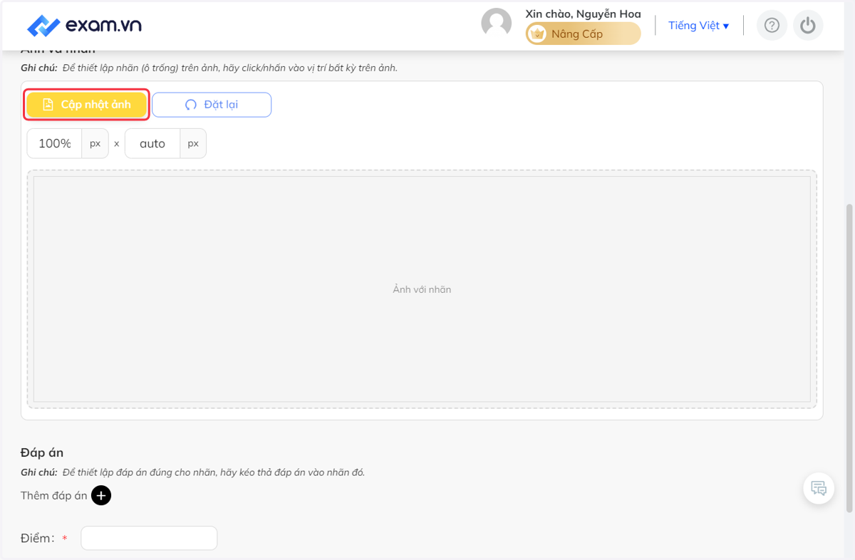Screen dimensions: 855x560
Task: Click the px unit beside width
Action: coord(95,143)
